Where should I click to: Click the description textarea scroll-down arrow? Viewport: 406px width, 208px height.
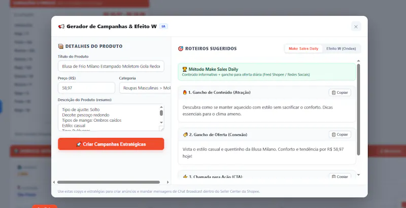(161, 123)
